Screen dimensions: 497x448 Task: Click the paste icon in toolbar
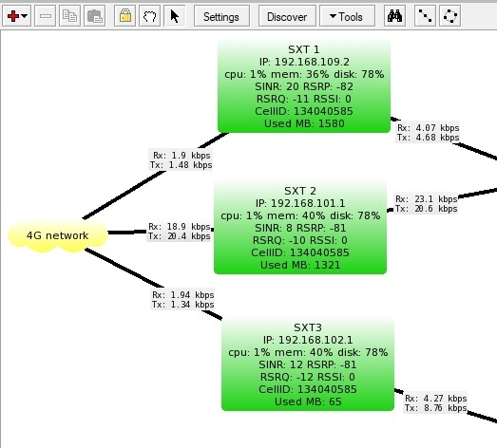(x=94, y=16)
